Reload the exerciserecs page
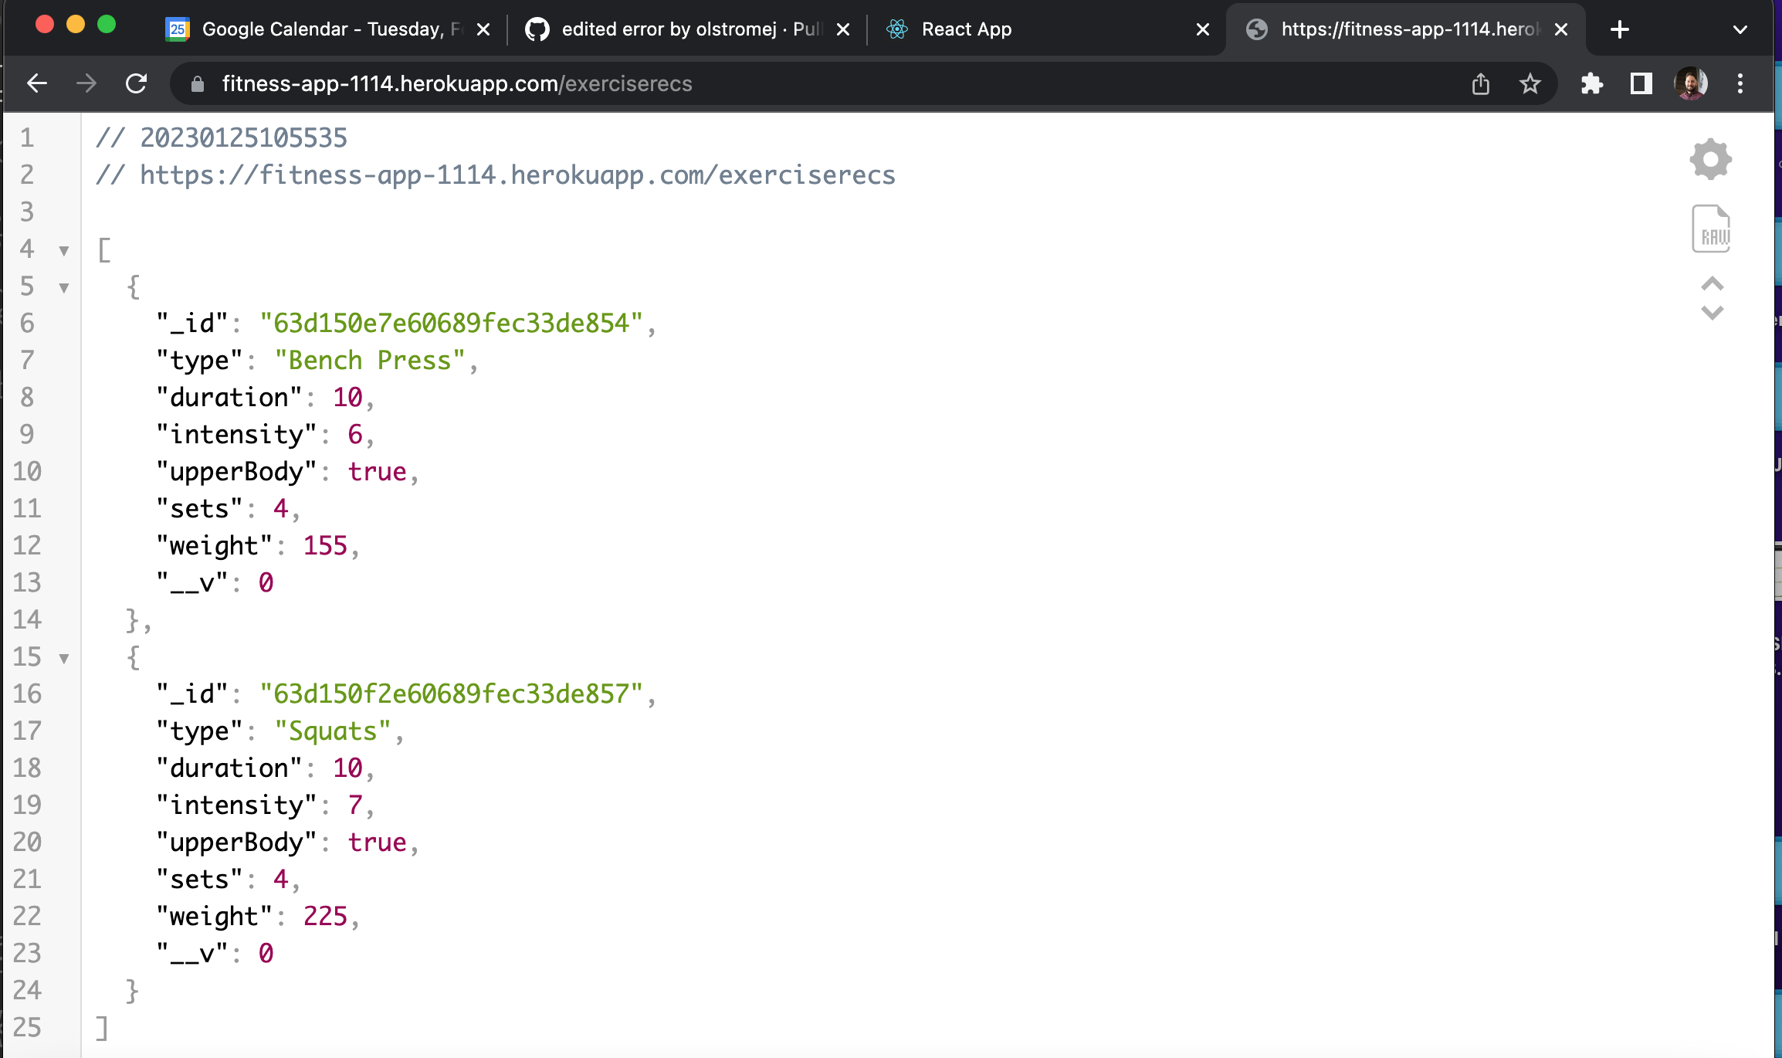The height and width of the screenshot is (1058, 1782). pos(137,83)
